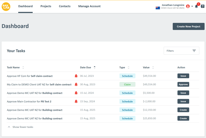Sort table by Date Due arrows
The image size is (206, 138).
(x=94, y=68)
